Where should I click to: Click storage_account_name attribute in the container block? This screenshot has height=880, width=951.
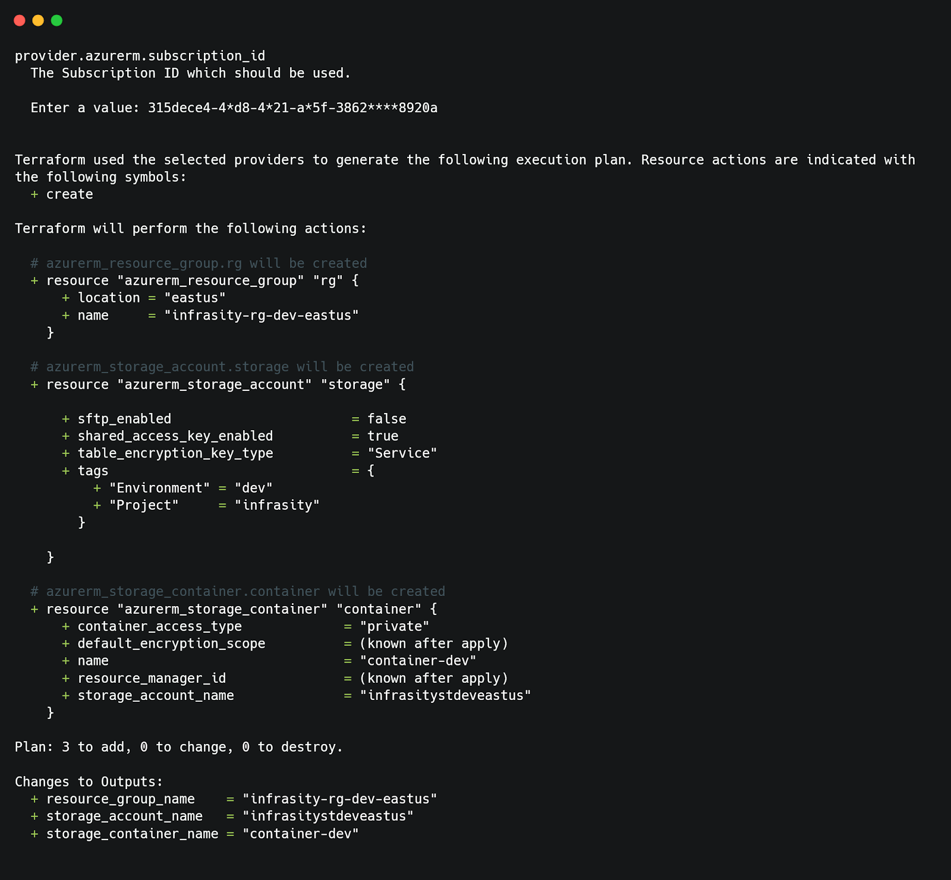point(156,696)
